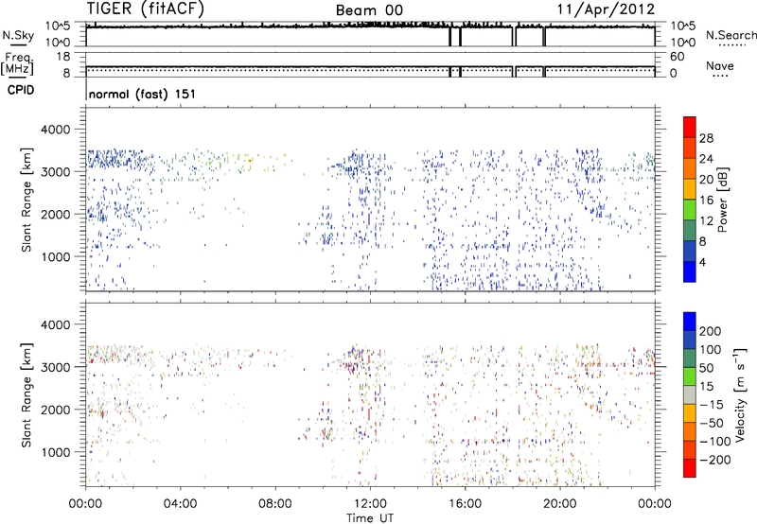Select the Beam 00 label
This screenshot has width=757, height=524.
369,10
